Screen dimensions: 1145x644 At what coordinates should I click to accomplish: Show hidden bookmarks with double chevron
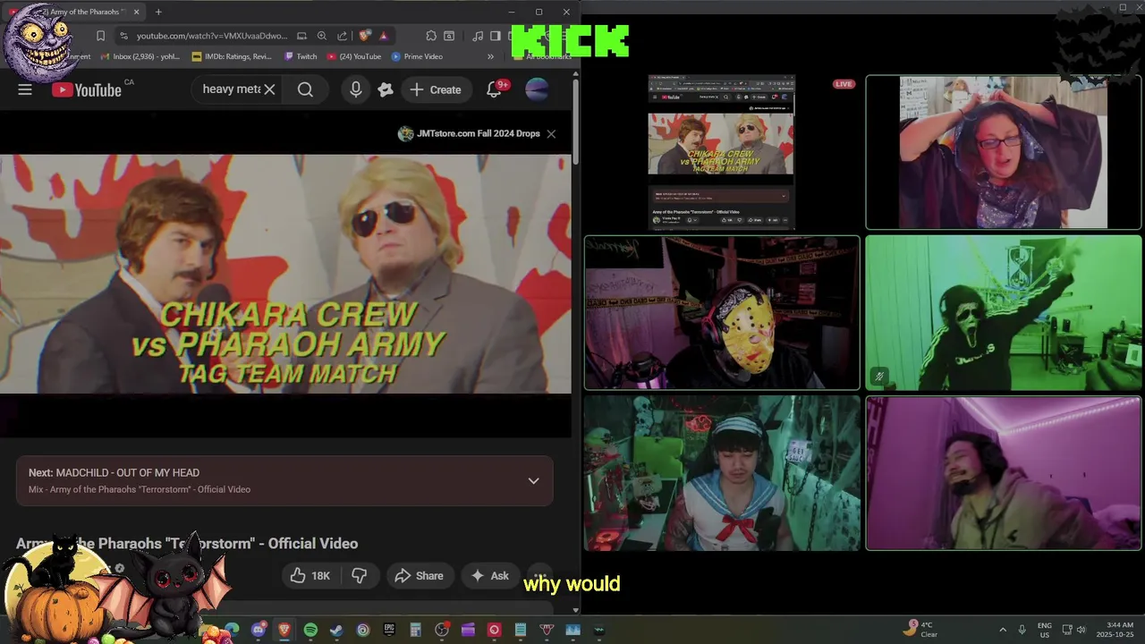point(490,56)
